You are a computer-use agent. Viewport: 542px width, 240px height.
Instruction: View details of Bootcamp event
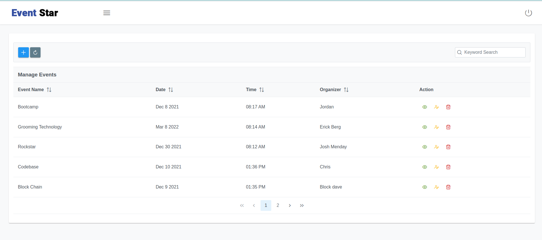point(425,107)
